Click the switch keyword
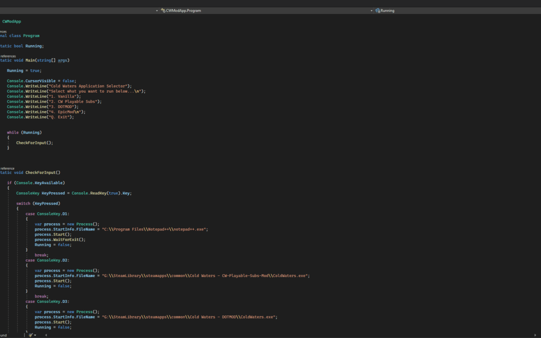This screenshot has height=338, width=541. [23, 203]
